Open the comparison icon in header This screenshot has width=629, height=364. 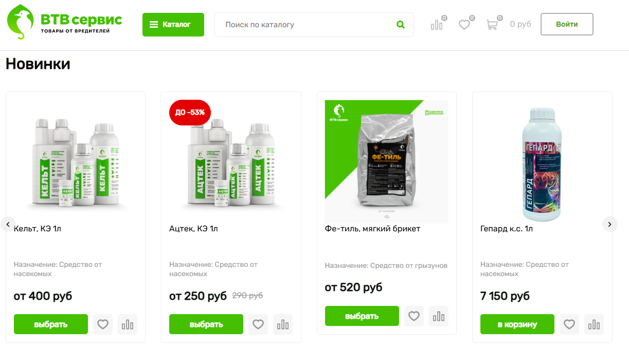click(x=437, y=24)
